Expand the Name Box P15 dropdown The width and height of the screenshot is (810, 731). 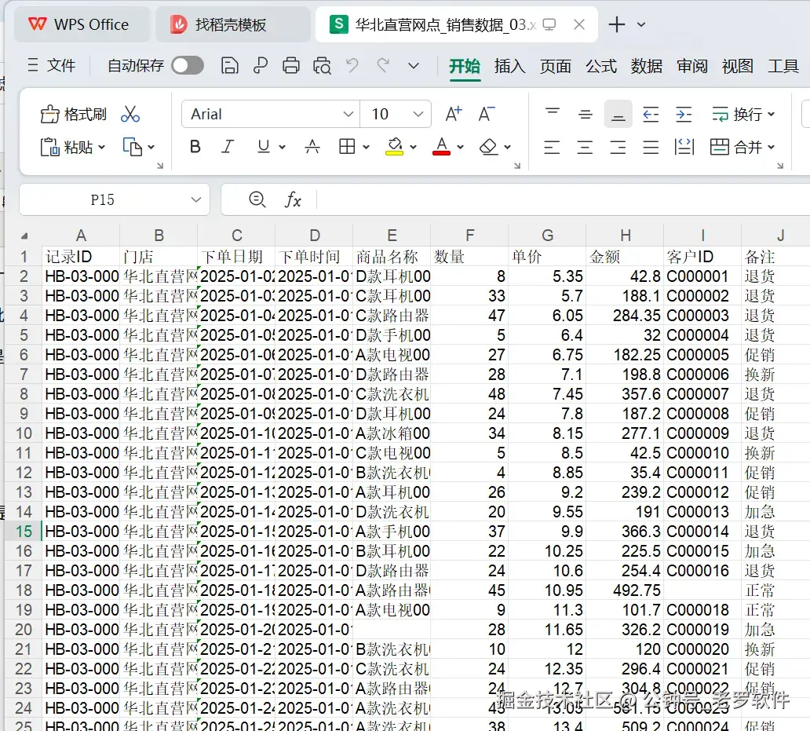pyautogui.click(x=195, y=199)
